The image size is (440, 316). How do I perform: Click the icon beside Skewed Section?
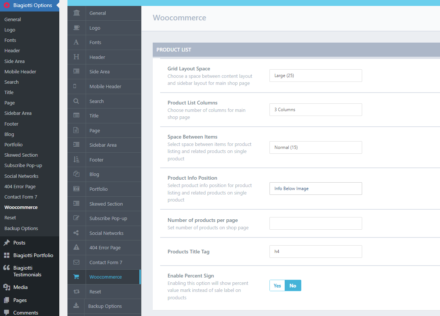click(76, 203)
